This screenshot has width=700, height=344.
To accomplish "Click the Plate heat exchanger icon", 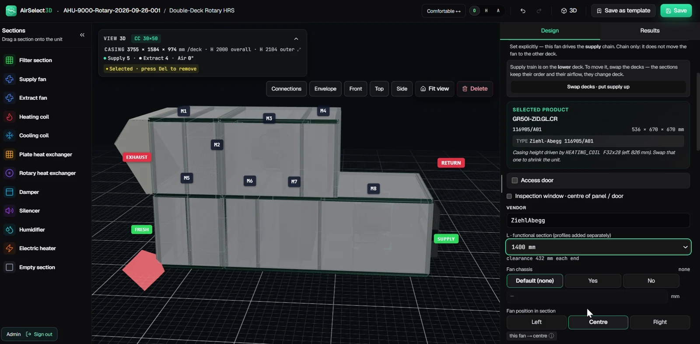I will point(10,155).
